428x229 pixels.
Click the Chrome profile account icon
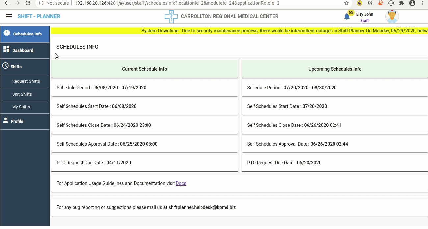click(412, 3)
